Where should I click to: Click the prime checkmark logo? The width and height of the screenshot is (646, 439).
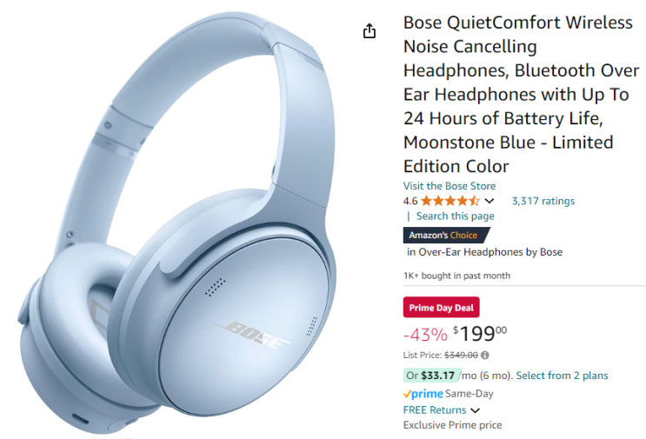[x=423, y=394]
